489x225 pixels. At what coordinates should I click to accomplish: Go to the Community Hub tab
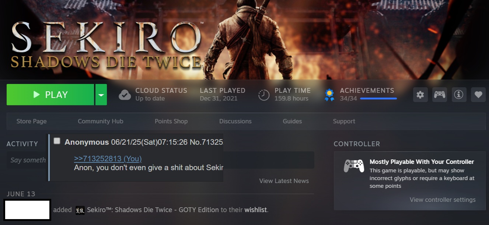(x=101, y=121)
